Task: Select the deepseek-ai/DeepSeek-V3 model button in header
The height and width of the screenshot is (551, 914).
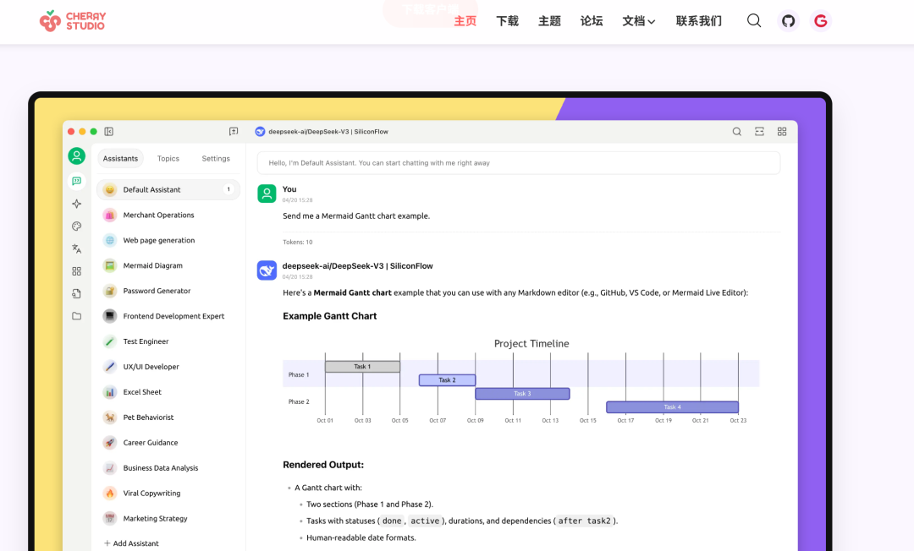Action: [x=322, y=132]
